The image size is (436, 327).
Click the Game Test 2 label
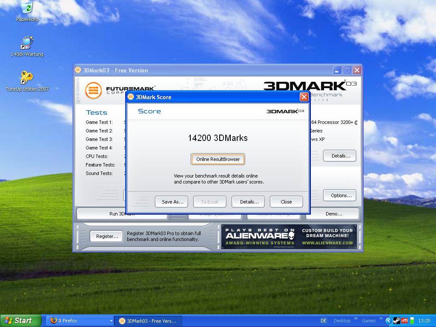(99, 131)
